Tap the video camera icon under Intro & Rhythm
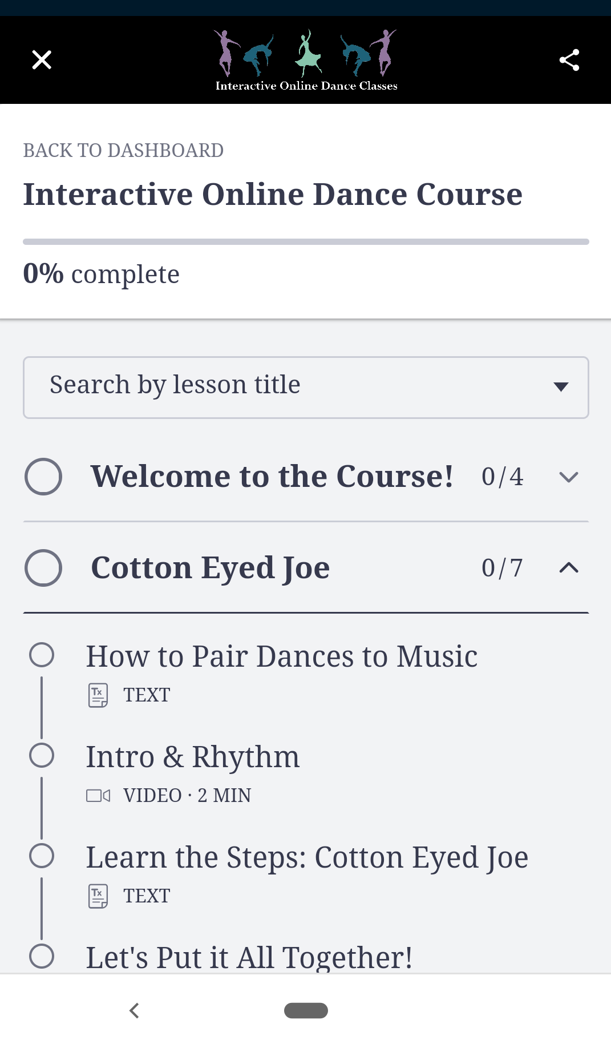This screenshot has width=611, height=1048. pos(98,796)
